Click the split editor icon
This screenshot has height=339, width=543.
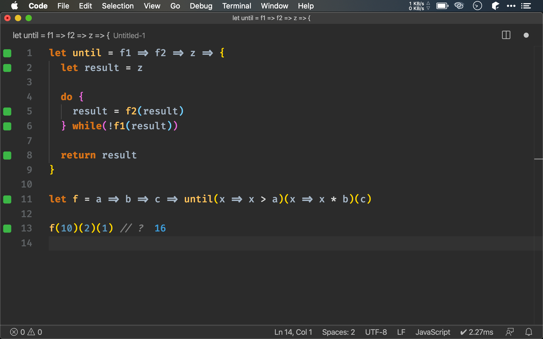[x=506, y=35]
